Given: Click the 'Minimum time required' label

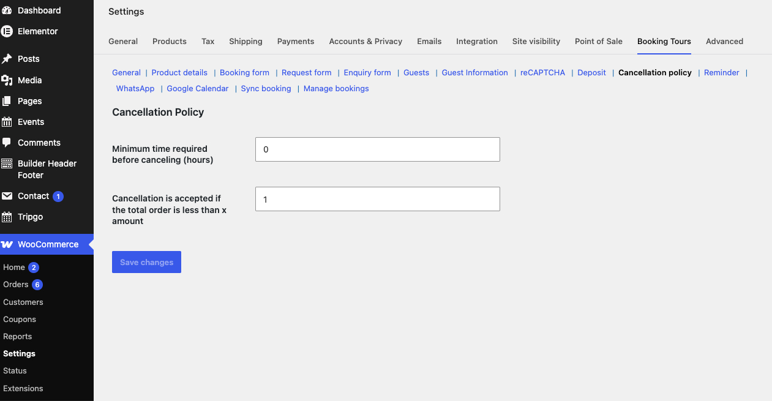Looking at the screenshot, I should (x=163, y=154).
